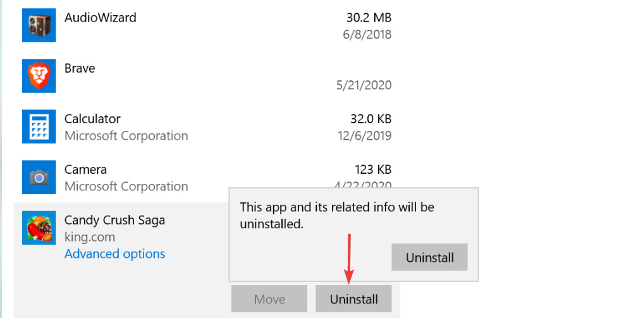Image resolution: width=619 pixels, height=318 pixels.
Task: Click the Candy Crush Saga title text
Action: [114, 220]
